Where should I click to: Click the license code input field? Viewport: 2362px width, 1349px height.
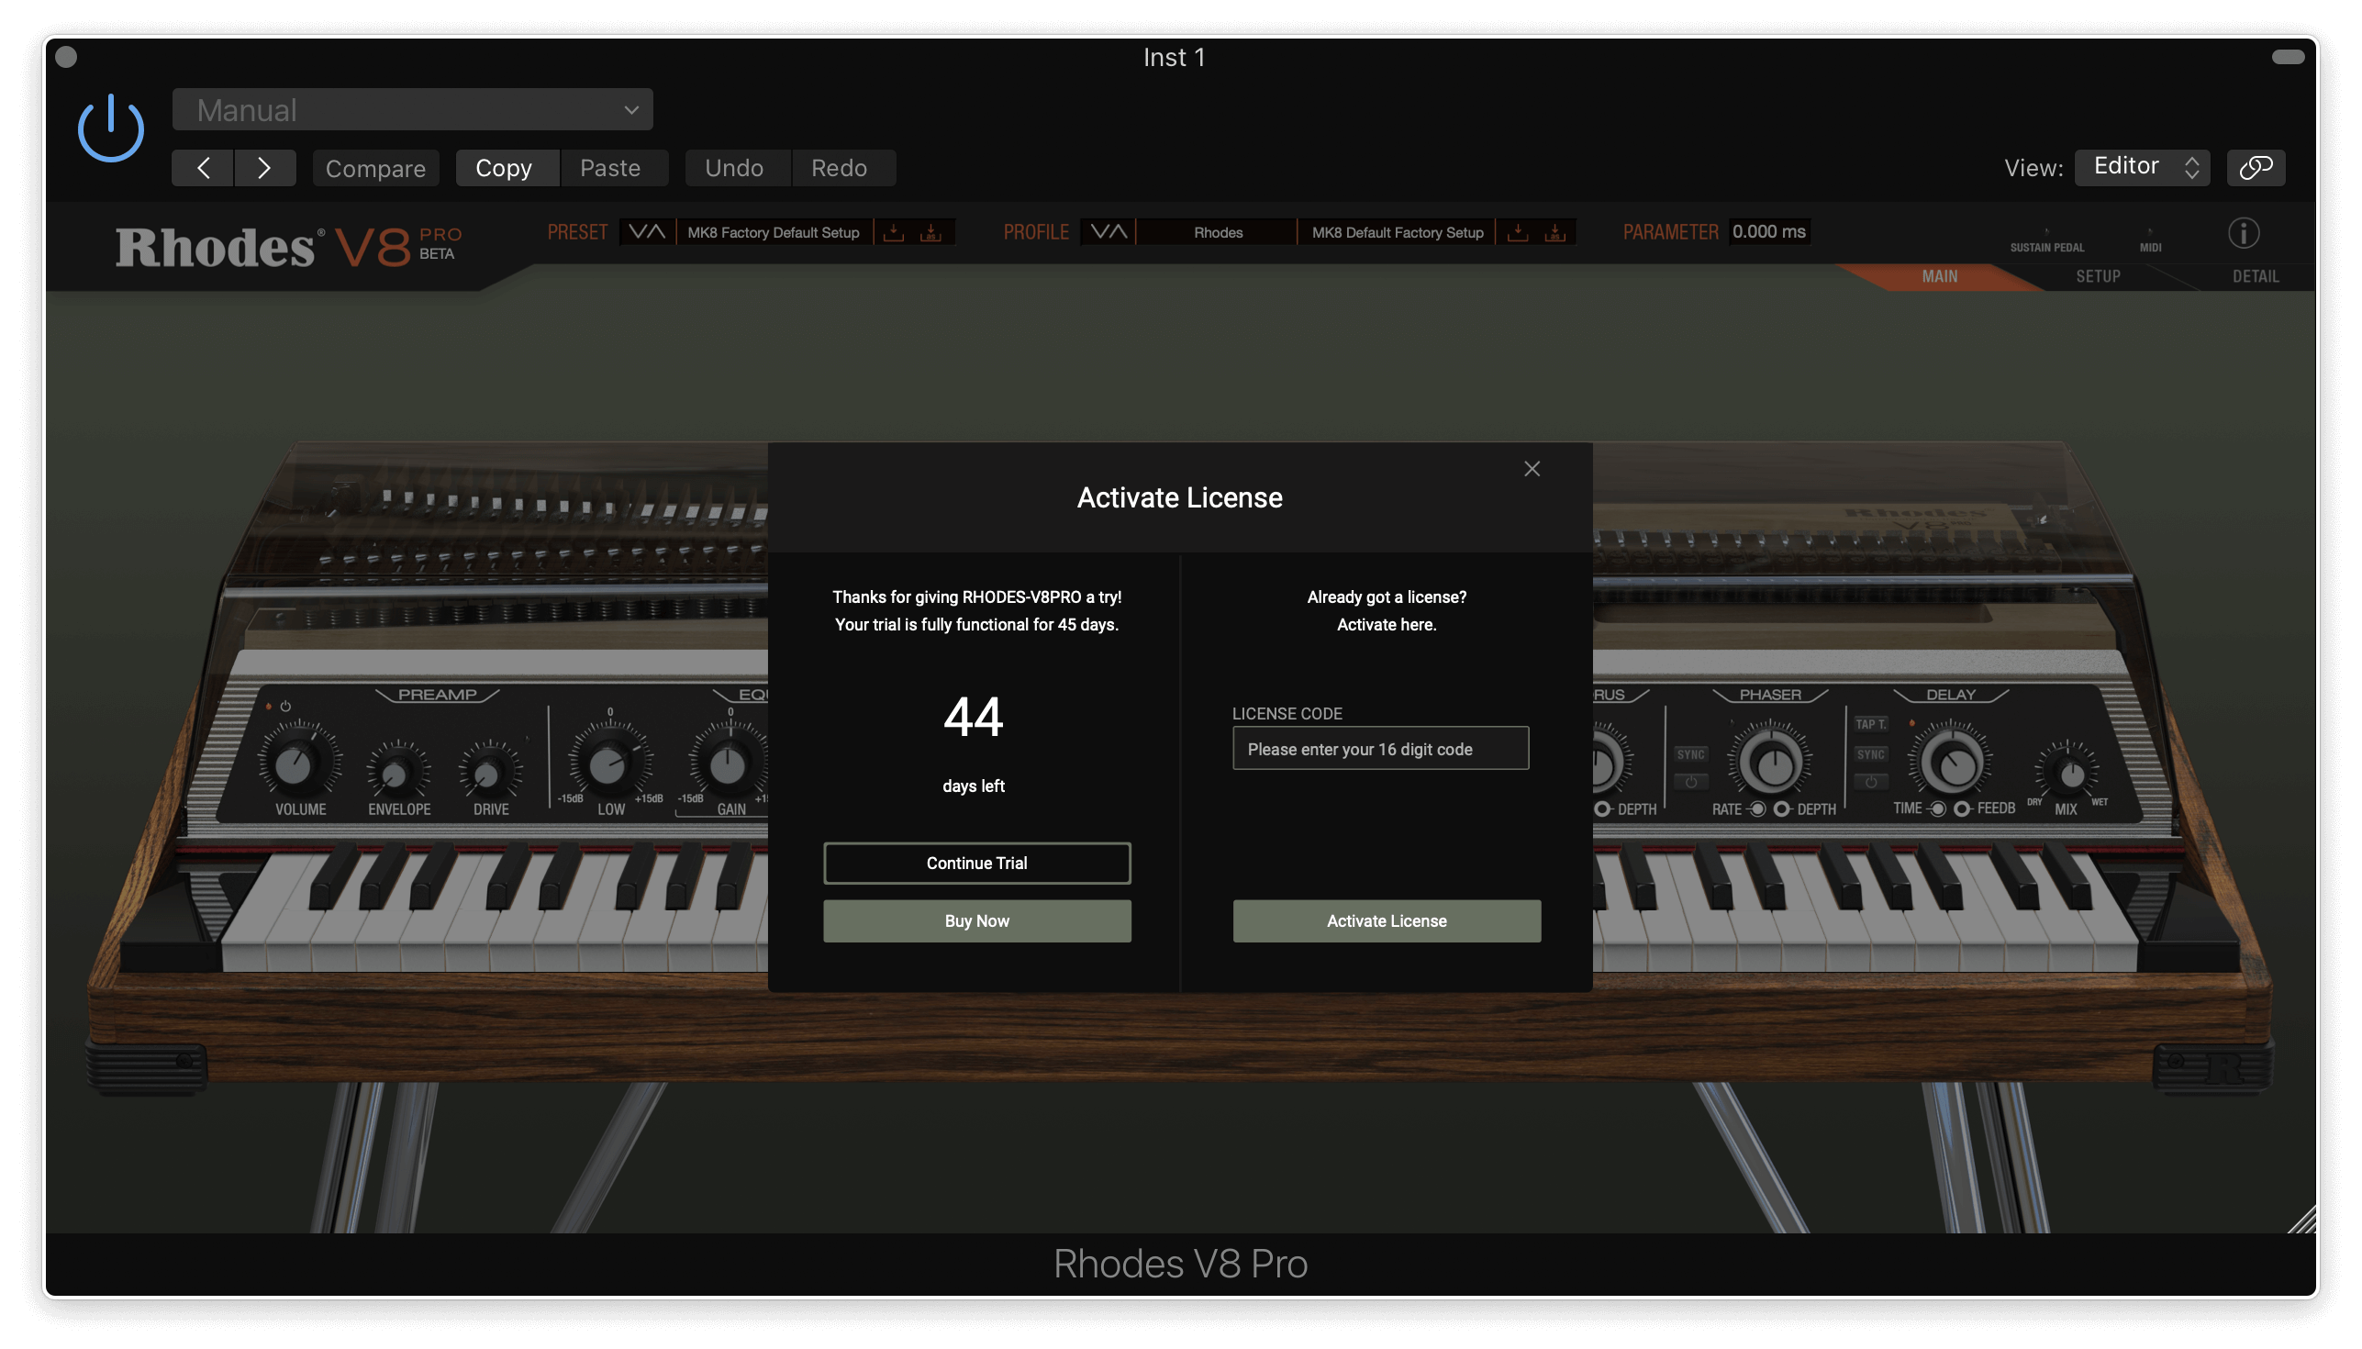coord(1379,749)
